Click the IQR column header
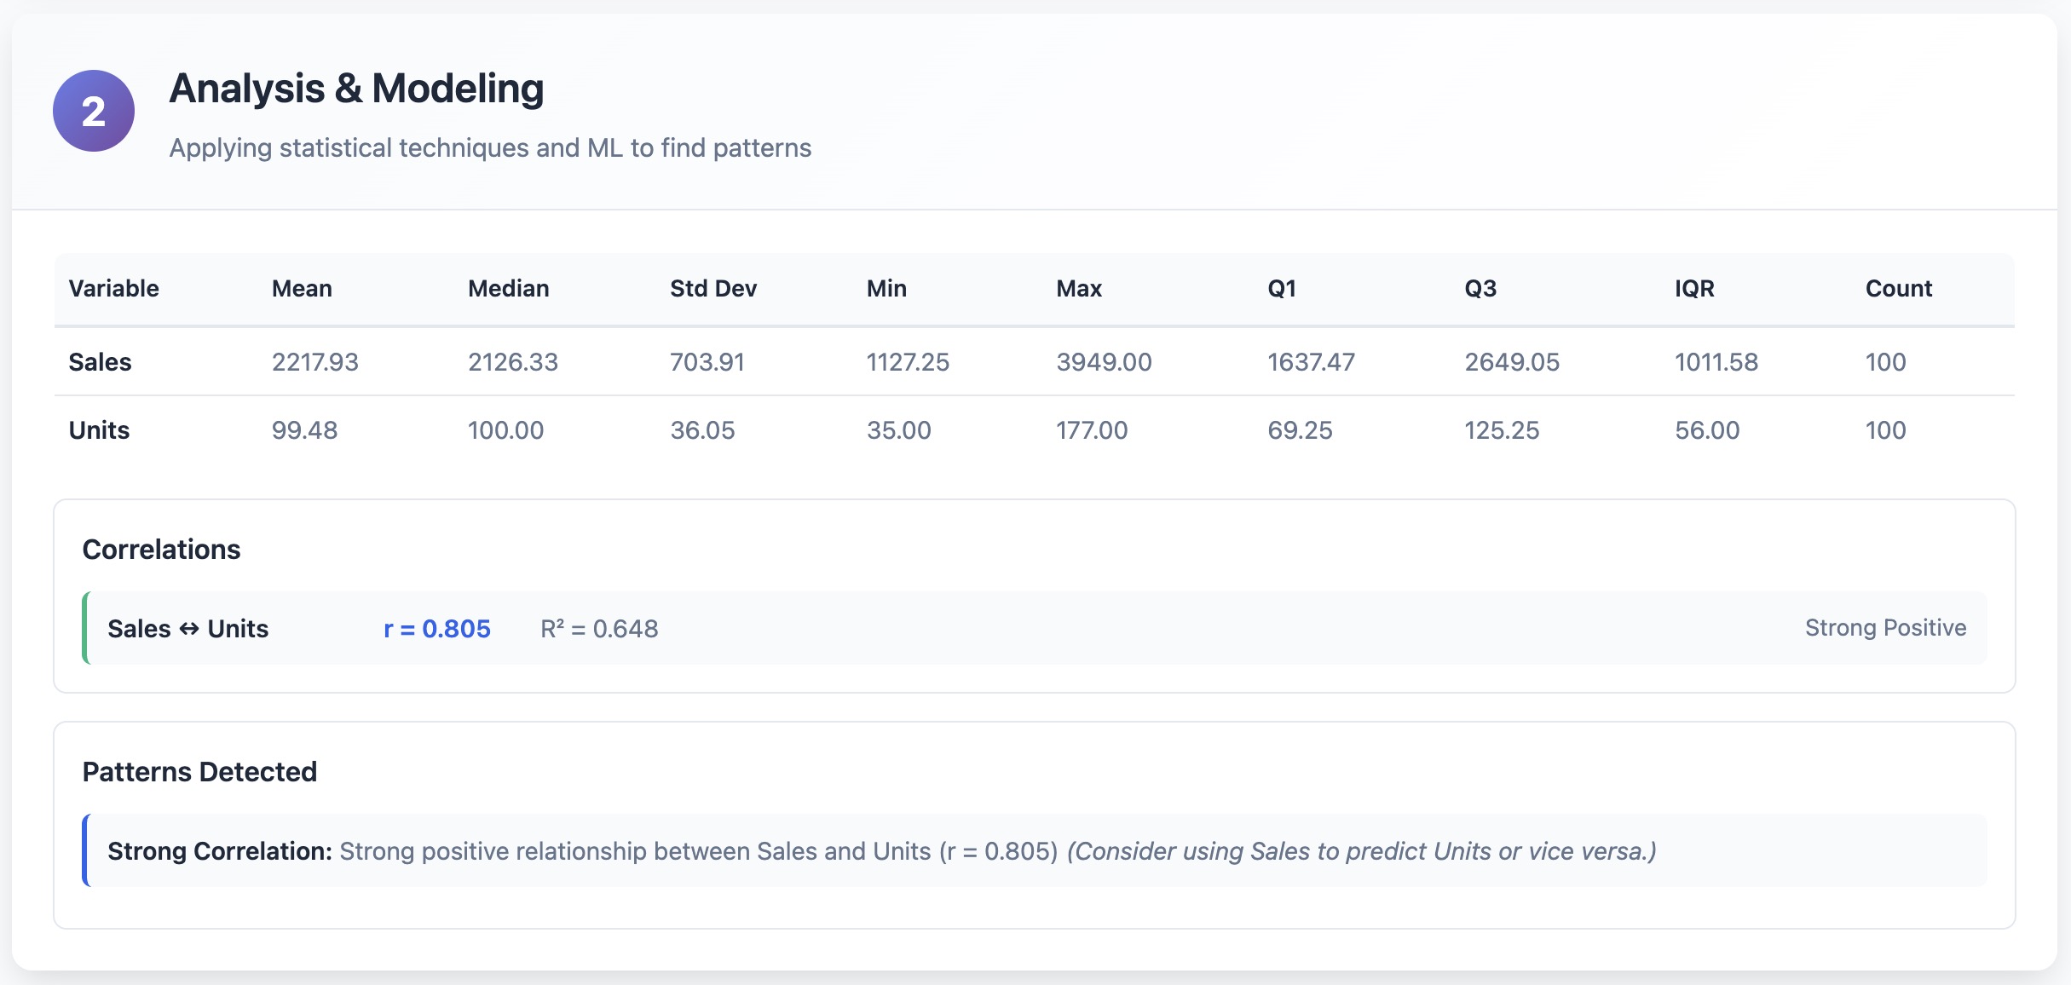Screen dimensions: 2071x985 [1693, 289]
